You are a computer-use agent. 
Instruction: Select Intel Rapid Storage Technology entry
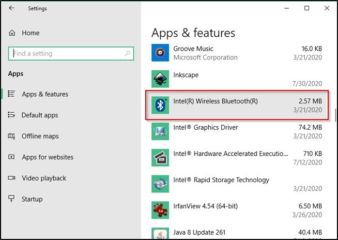point(237,184)
